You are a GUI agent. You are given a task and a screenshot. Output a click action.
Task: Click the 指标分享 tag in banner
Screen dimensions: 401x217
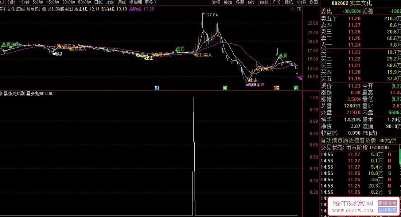click(x=387, y=203)
